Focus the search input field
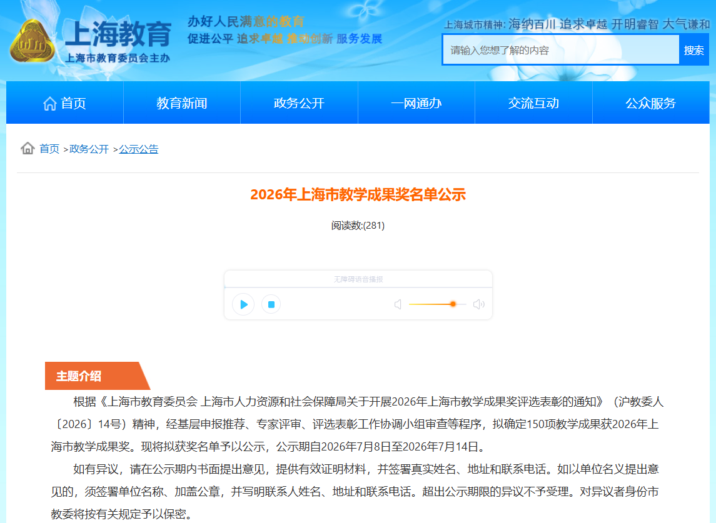The height and width of the screenshot is (523, 716). click(561, 50)
